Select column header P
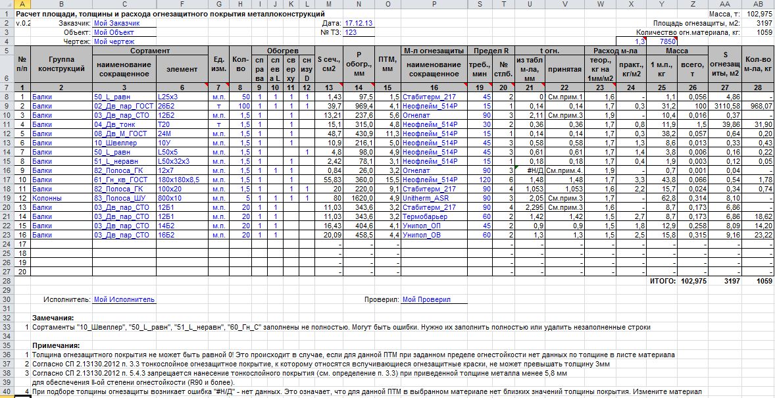 coord(434,4)
